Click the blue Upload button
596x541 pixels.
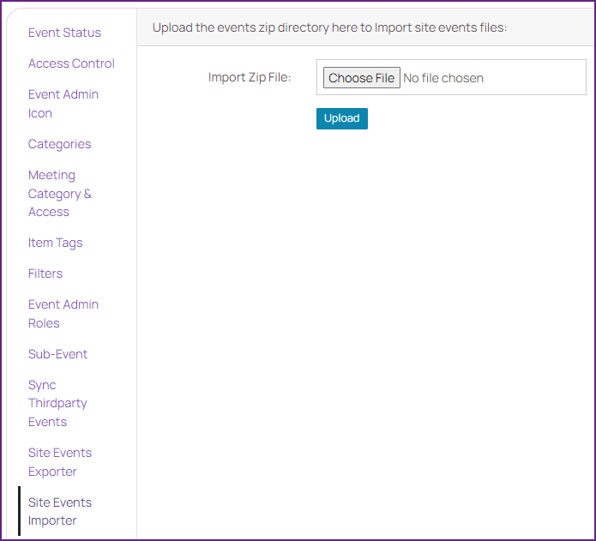pos(341,118)
